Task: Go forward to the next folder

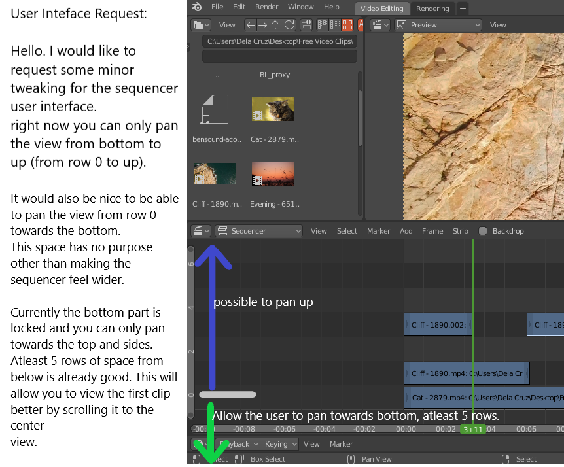Action: pos(263,25)
